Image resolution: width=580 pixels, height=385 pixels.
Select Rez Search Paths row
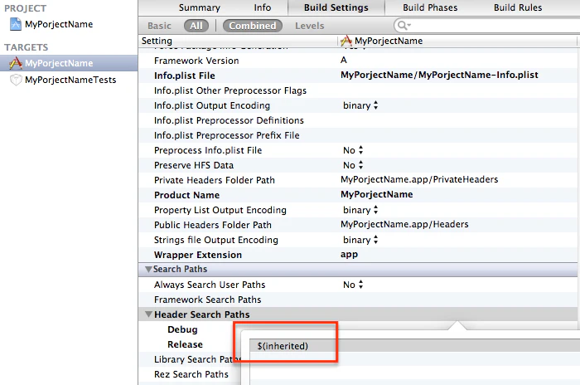click(191, 374)
